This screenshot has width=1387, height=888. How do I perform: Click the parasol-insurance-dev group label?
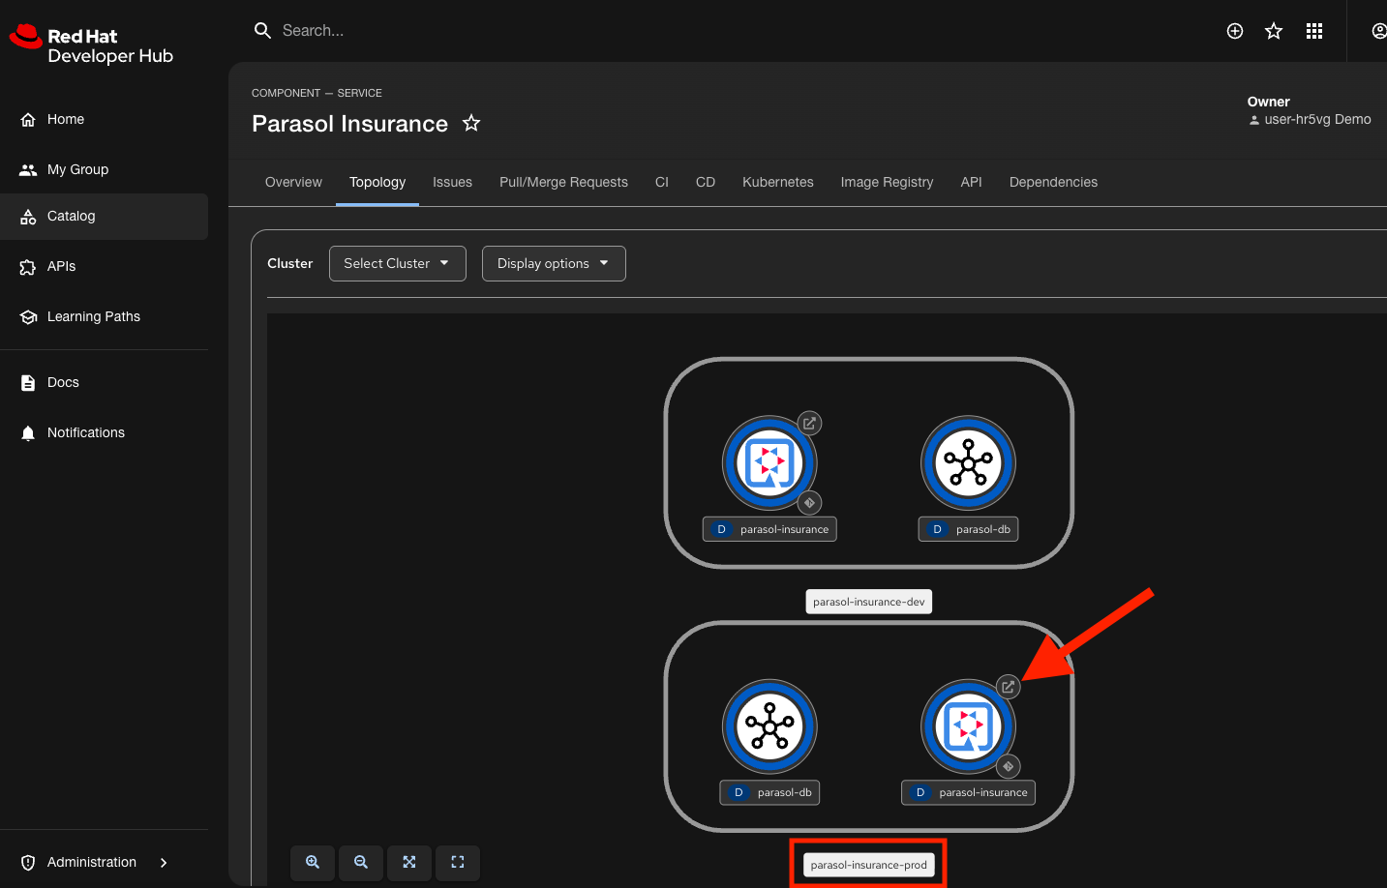pos(869,602)
